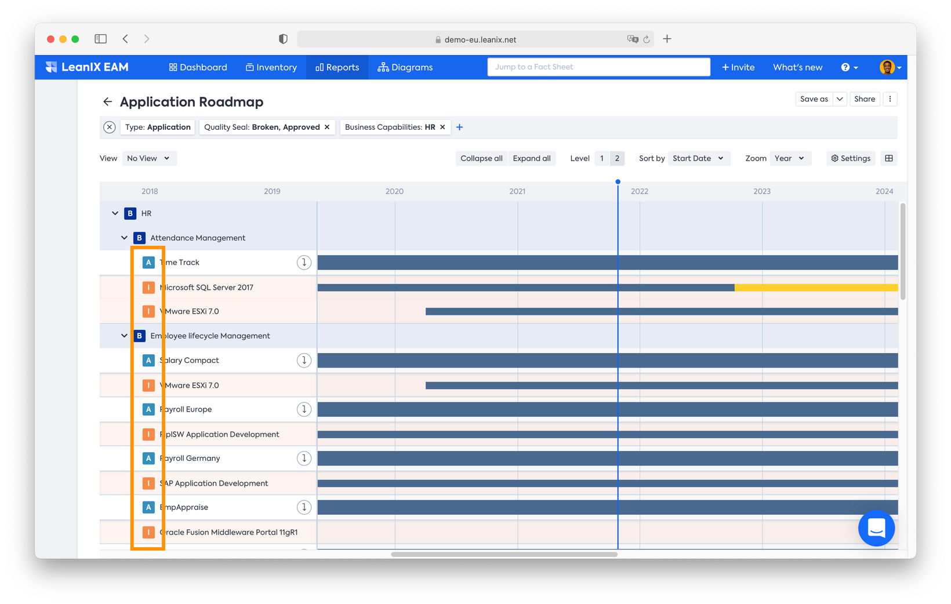Go forward with Safari forward arrow
Image resolution: width=951 pixels, height=604 pixels.
147,39
